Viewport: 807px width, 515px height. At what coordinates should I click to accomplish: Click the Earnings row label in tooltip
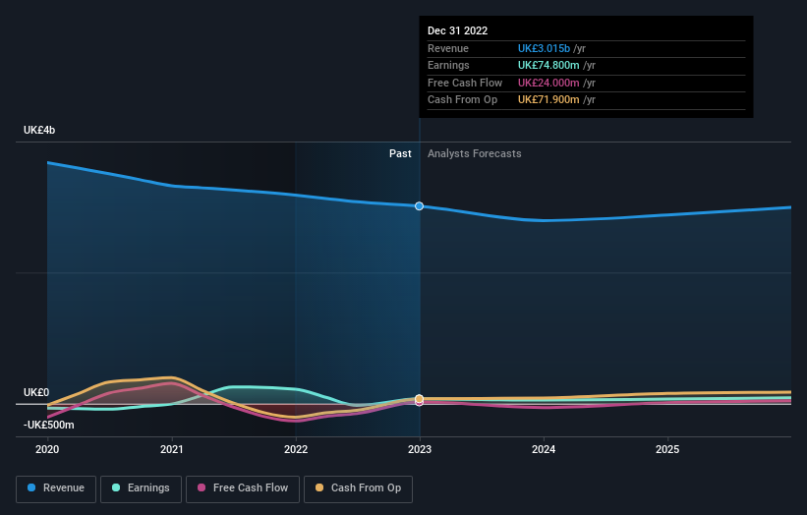click(x=449, y=65)
